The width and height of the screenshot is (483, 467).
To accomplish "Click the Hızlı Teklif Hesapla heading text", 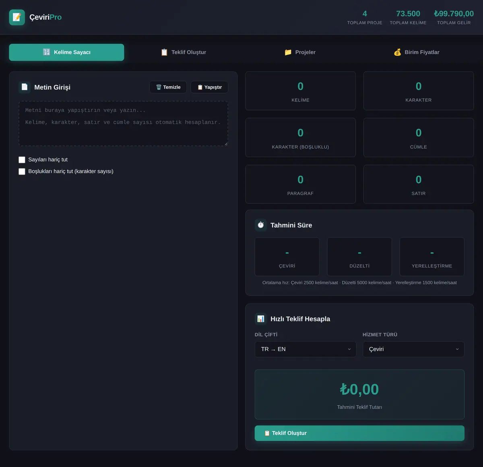I will (300, 319).
